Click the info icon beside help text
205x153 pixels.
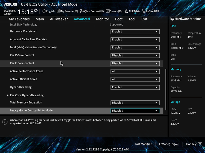[5, 122]
